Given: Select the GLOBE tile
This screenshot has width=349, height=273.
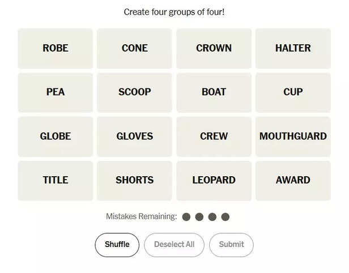Looking at the screenshot, I should [x=55, y=136].
